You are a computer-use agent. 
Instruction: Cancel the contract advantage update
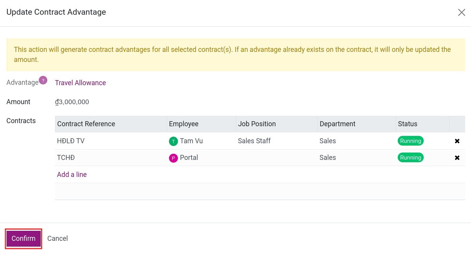[57, 239]
